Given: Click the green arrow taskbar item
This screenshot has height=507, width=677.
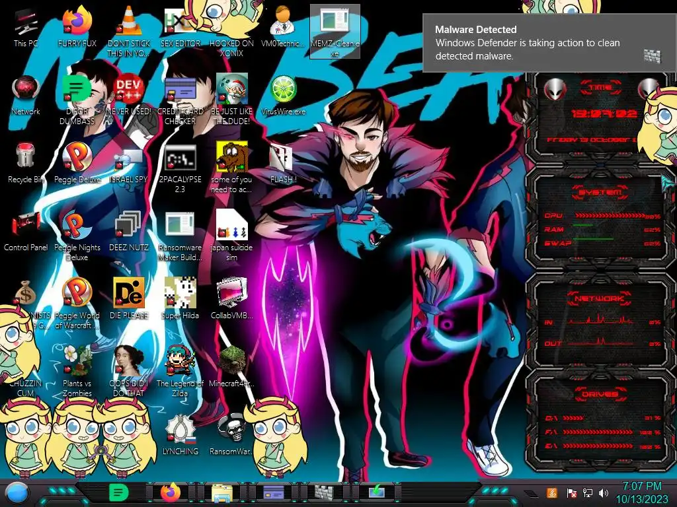Looking at the screenshot, I should [x=376, y=492].
